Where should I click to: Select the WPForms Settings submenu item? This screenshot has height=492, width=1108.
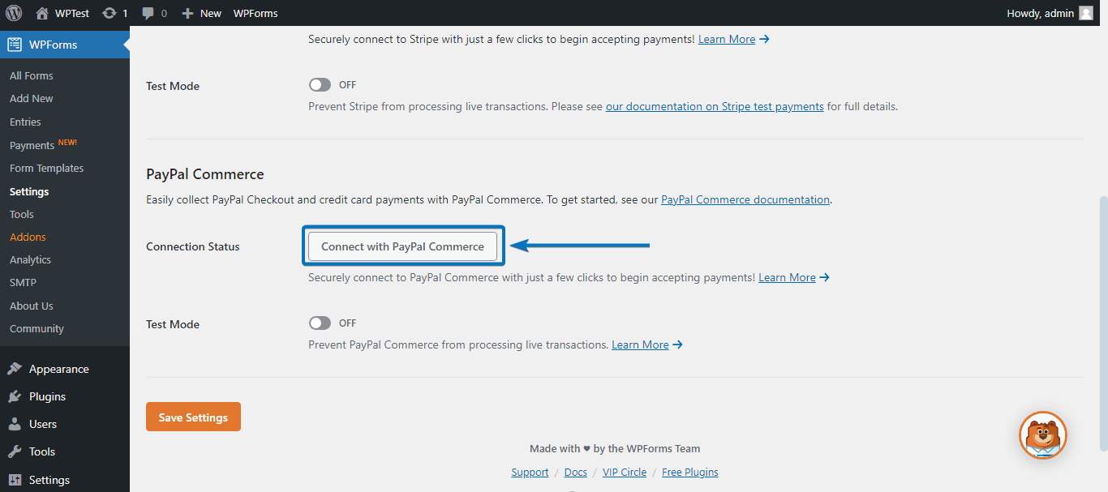pyautogui.click(x=29, y=191)
